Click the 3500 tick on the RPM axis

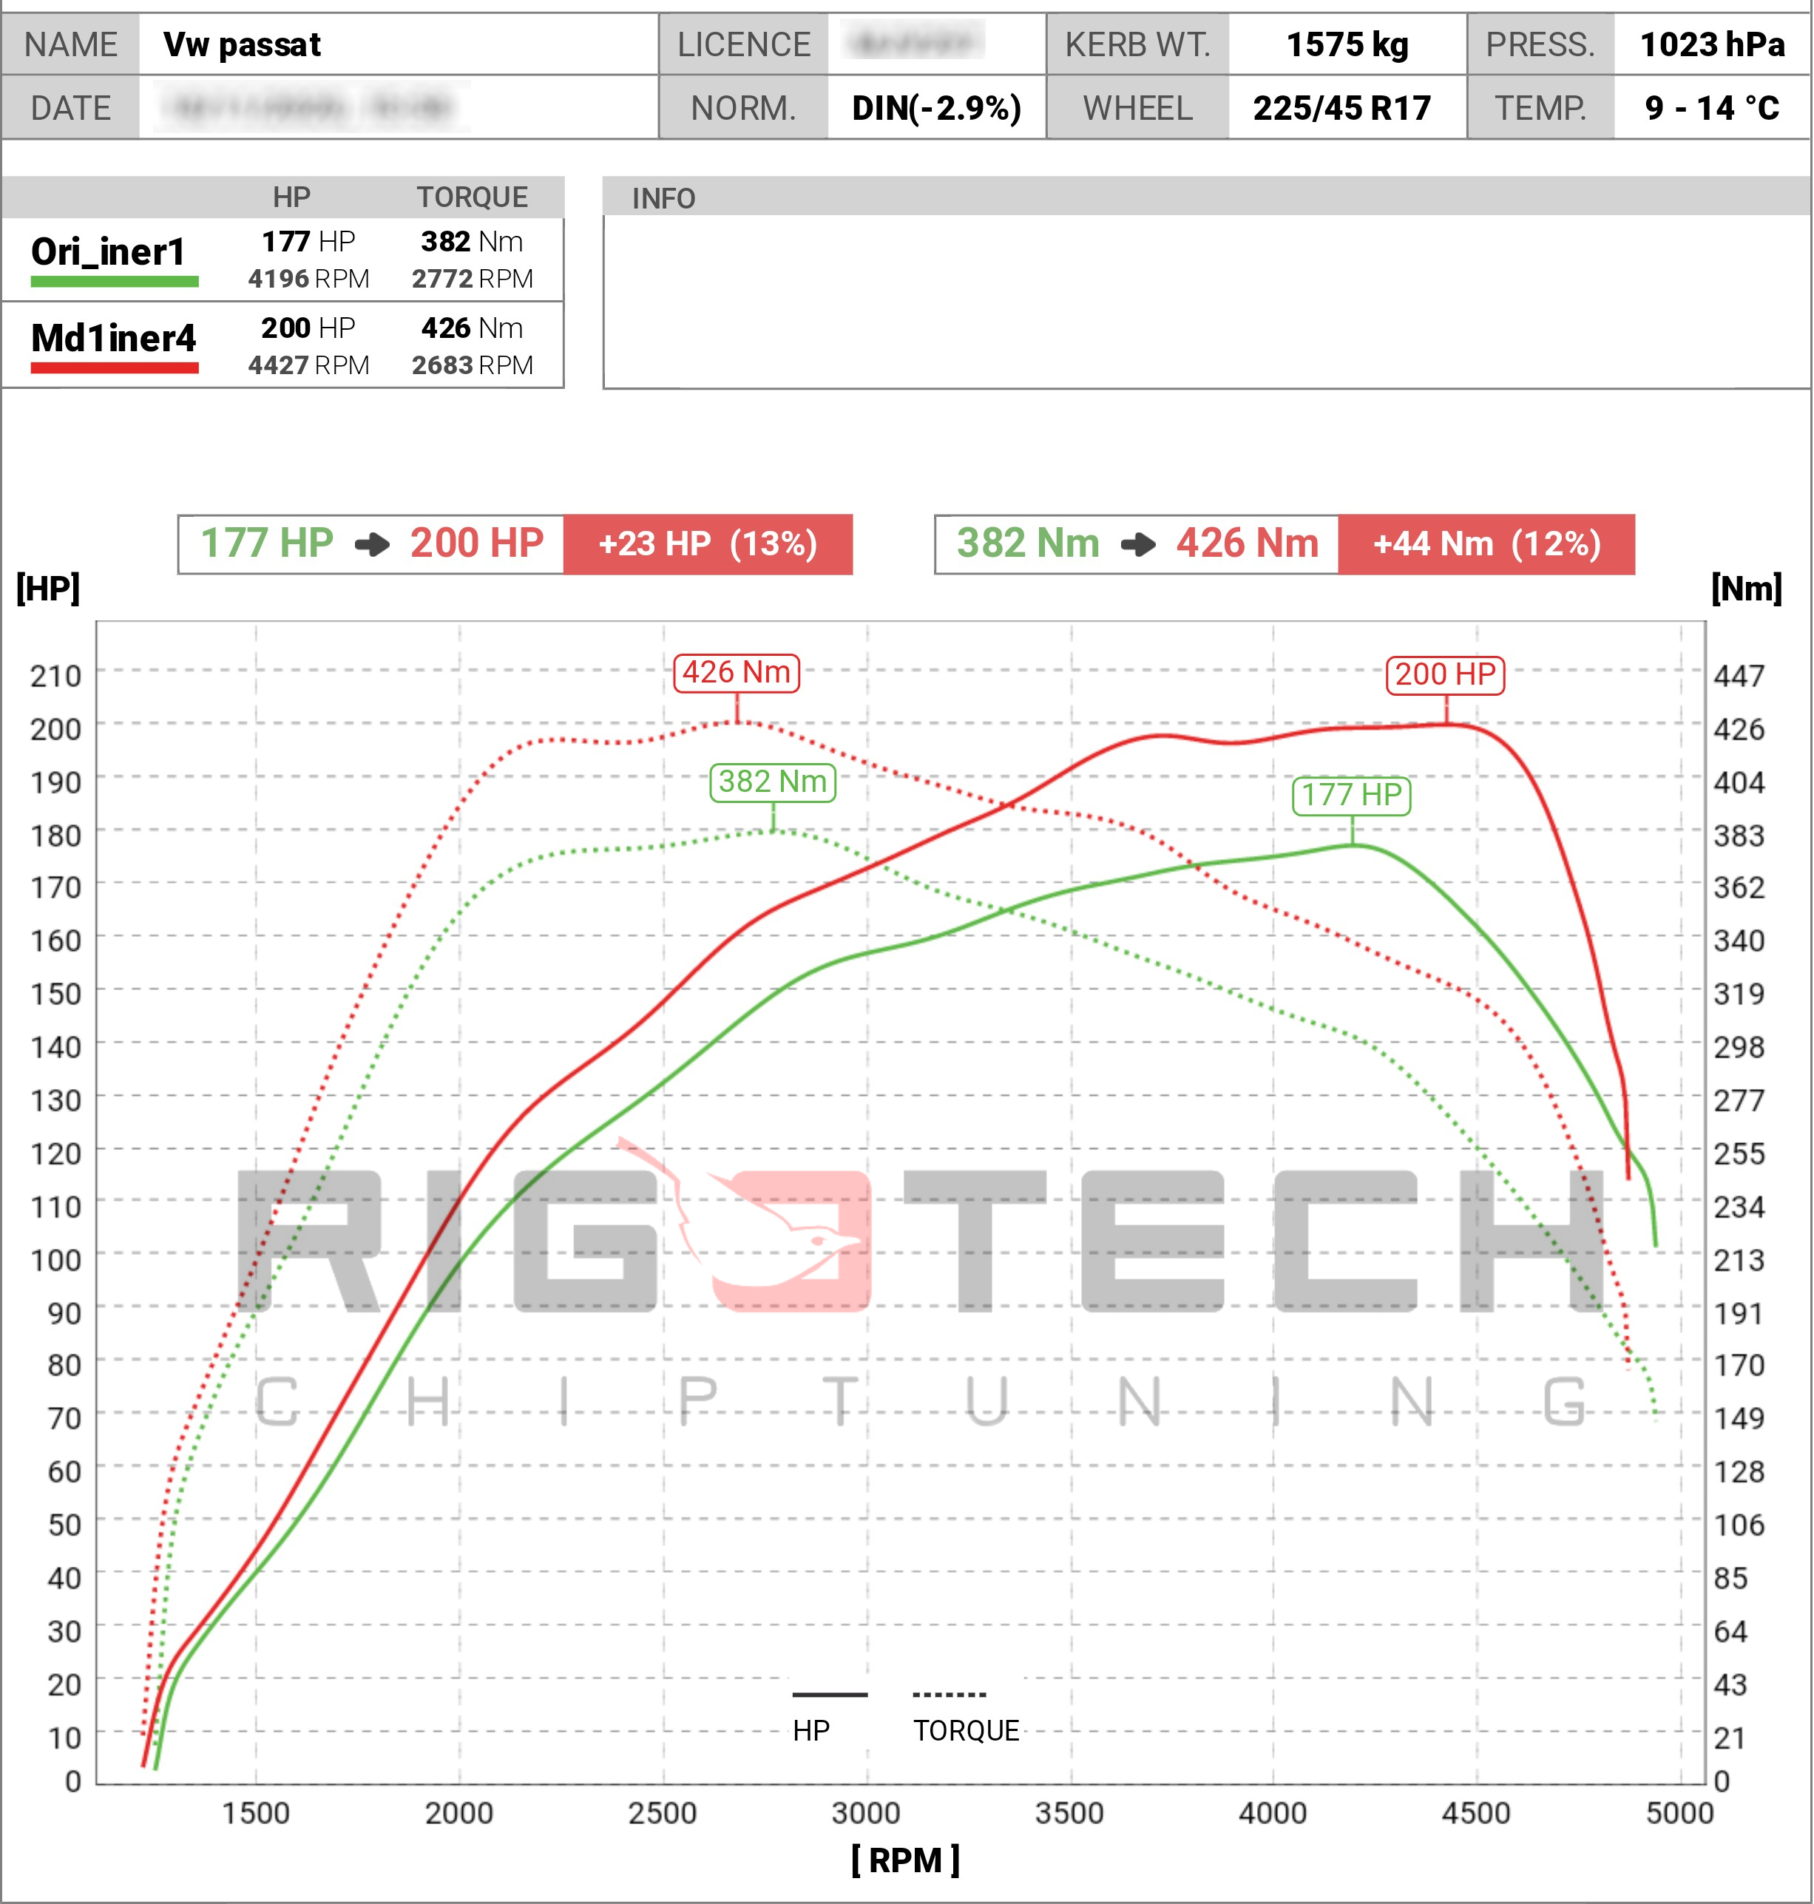(x=1069, y=1813)
